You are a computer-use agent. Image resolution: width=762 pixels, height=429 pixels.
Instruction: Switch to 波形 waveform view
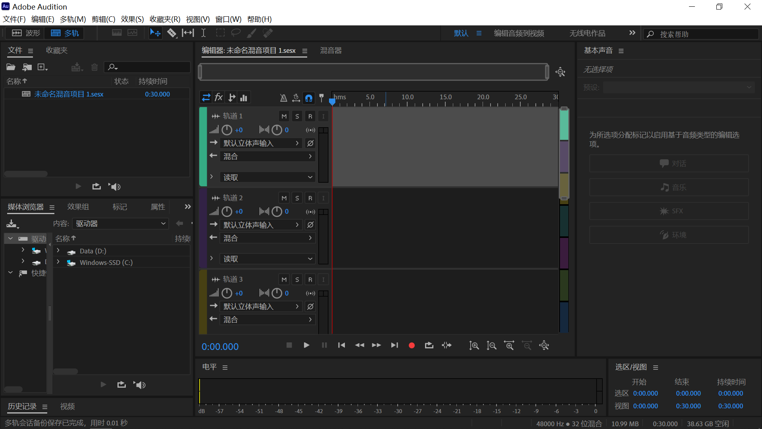26,33
